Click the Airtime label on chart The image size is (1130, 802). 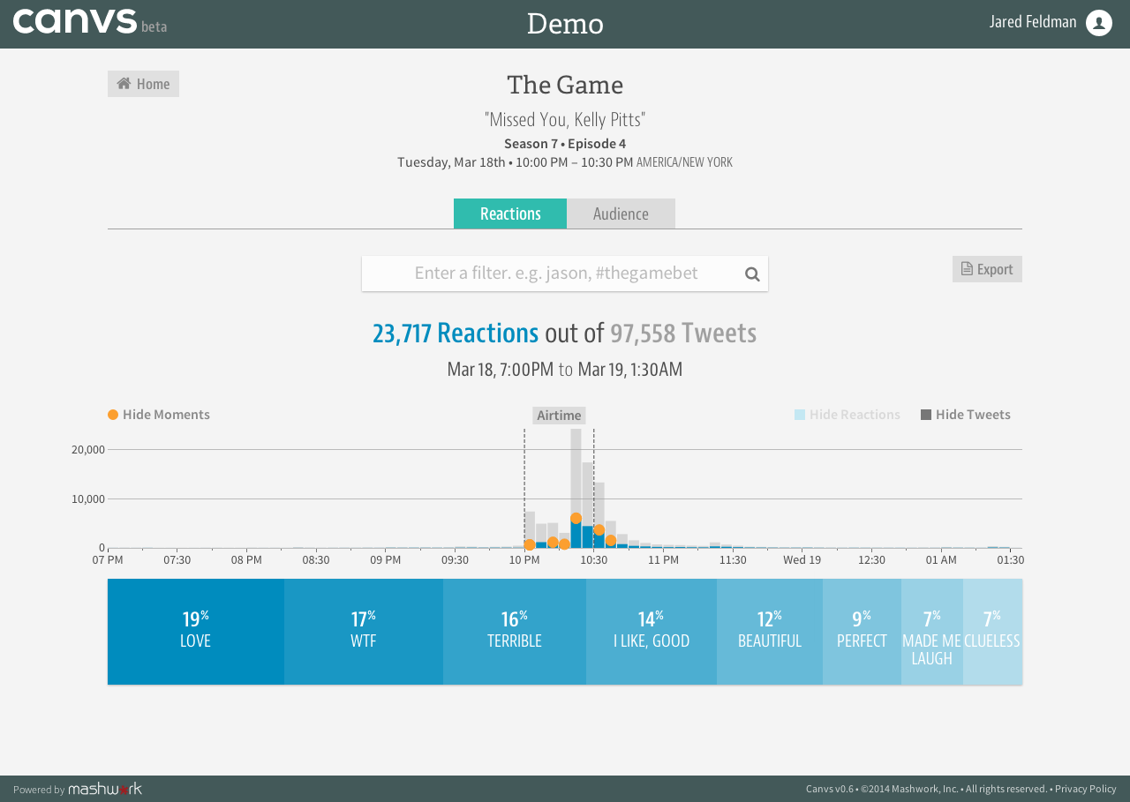click(x=559, y=416)
